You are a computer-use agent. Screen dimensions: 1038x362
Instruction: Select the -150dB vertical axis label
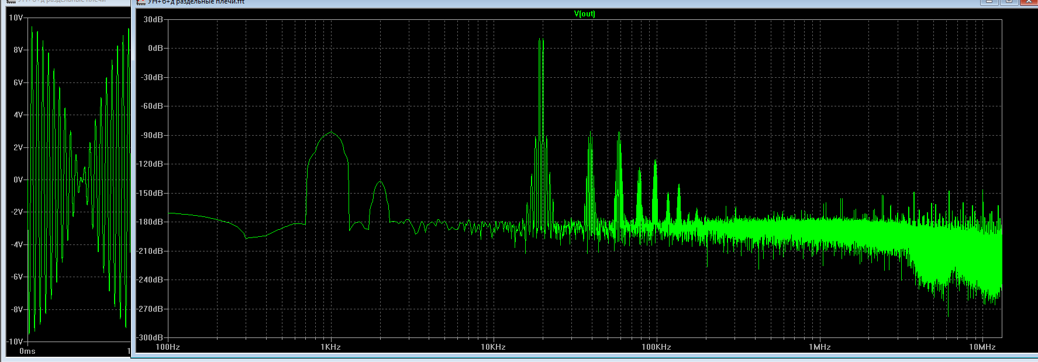[150, 193]
